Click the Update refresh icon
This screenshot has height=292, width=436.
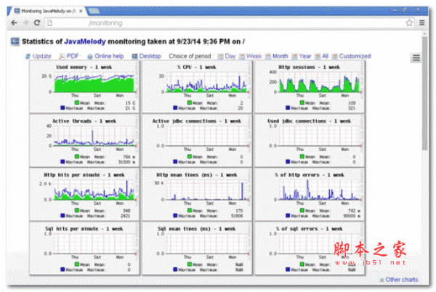[x=28, y=57]
